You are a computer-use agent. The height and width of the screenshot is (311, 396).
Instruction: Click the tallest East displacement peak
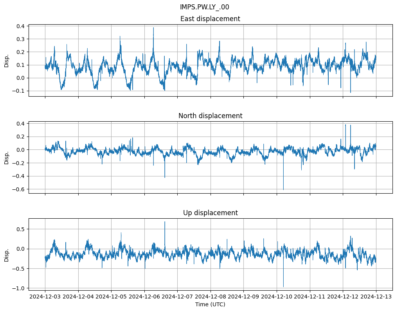tap(153, 28)
